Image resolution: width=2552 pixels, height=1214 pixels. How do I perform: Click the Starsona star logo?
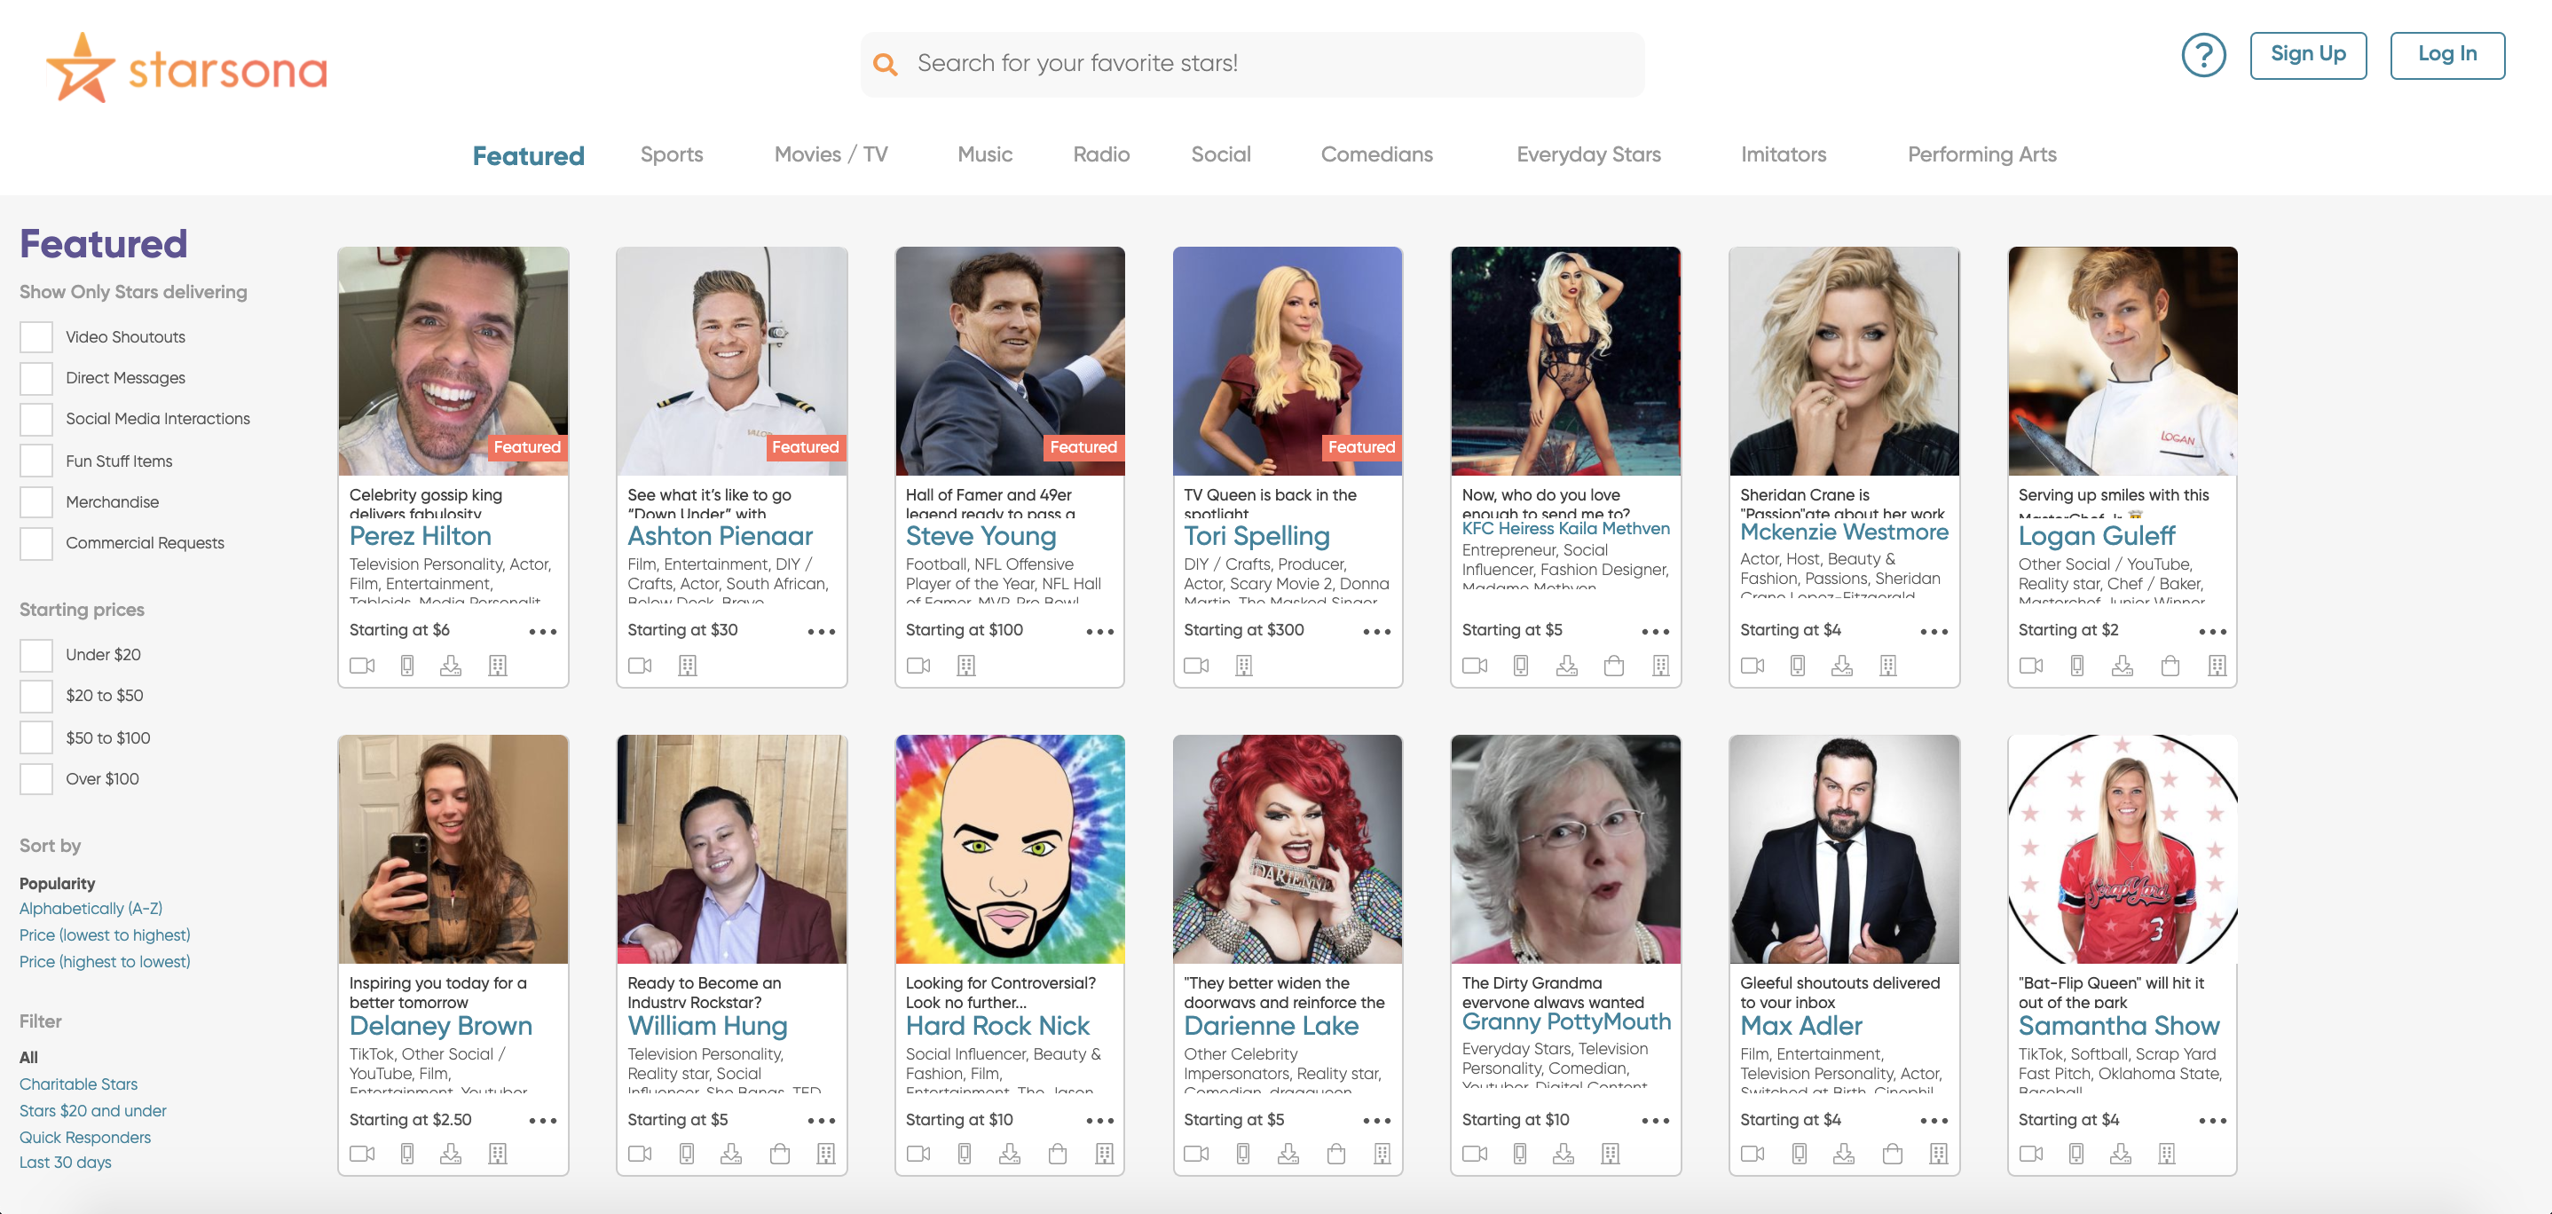(x=80, y=67)
